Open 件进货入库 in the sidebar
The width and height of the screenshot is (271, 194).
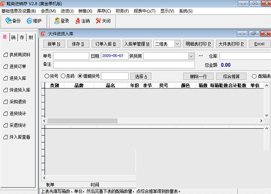[17, 90]
